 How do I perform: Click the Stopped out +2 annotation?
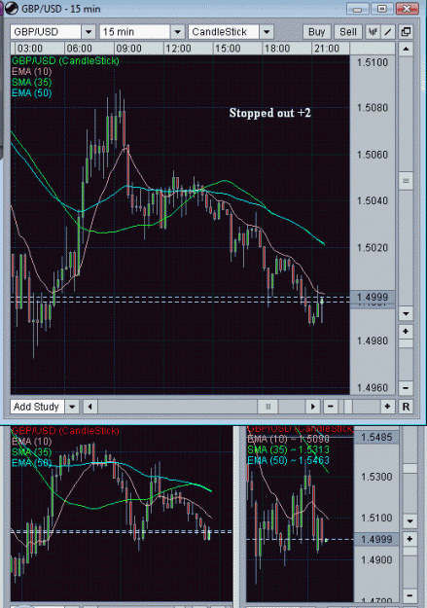coord(270,113)
